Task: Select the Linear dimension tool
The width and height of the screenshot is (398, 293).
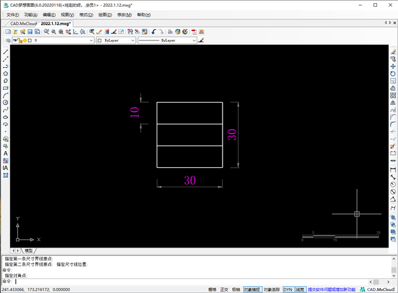Action: (x=393, y=170)
